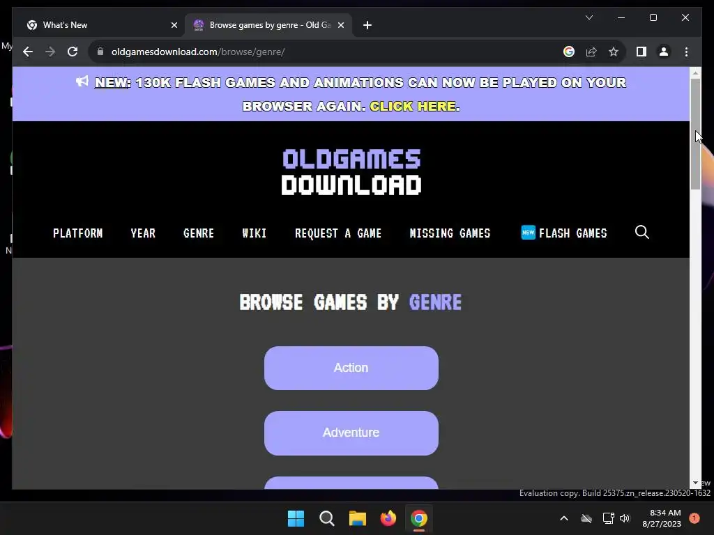Launch Firefox from the taskbar
Screen dimensions: 714x535
click(388, 518)
